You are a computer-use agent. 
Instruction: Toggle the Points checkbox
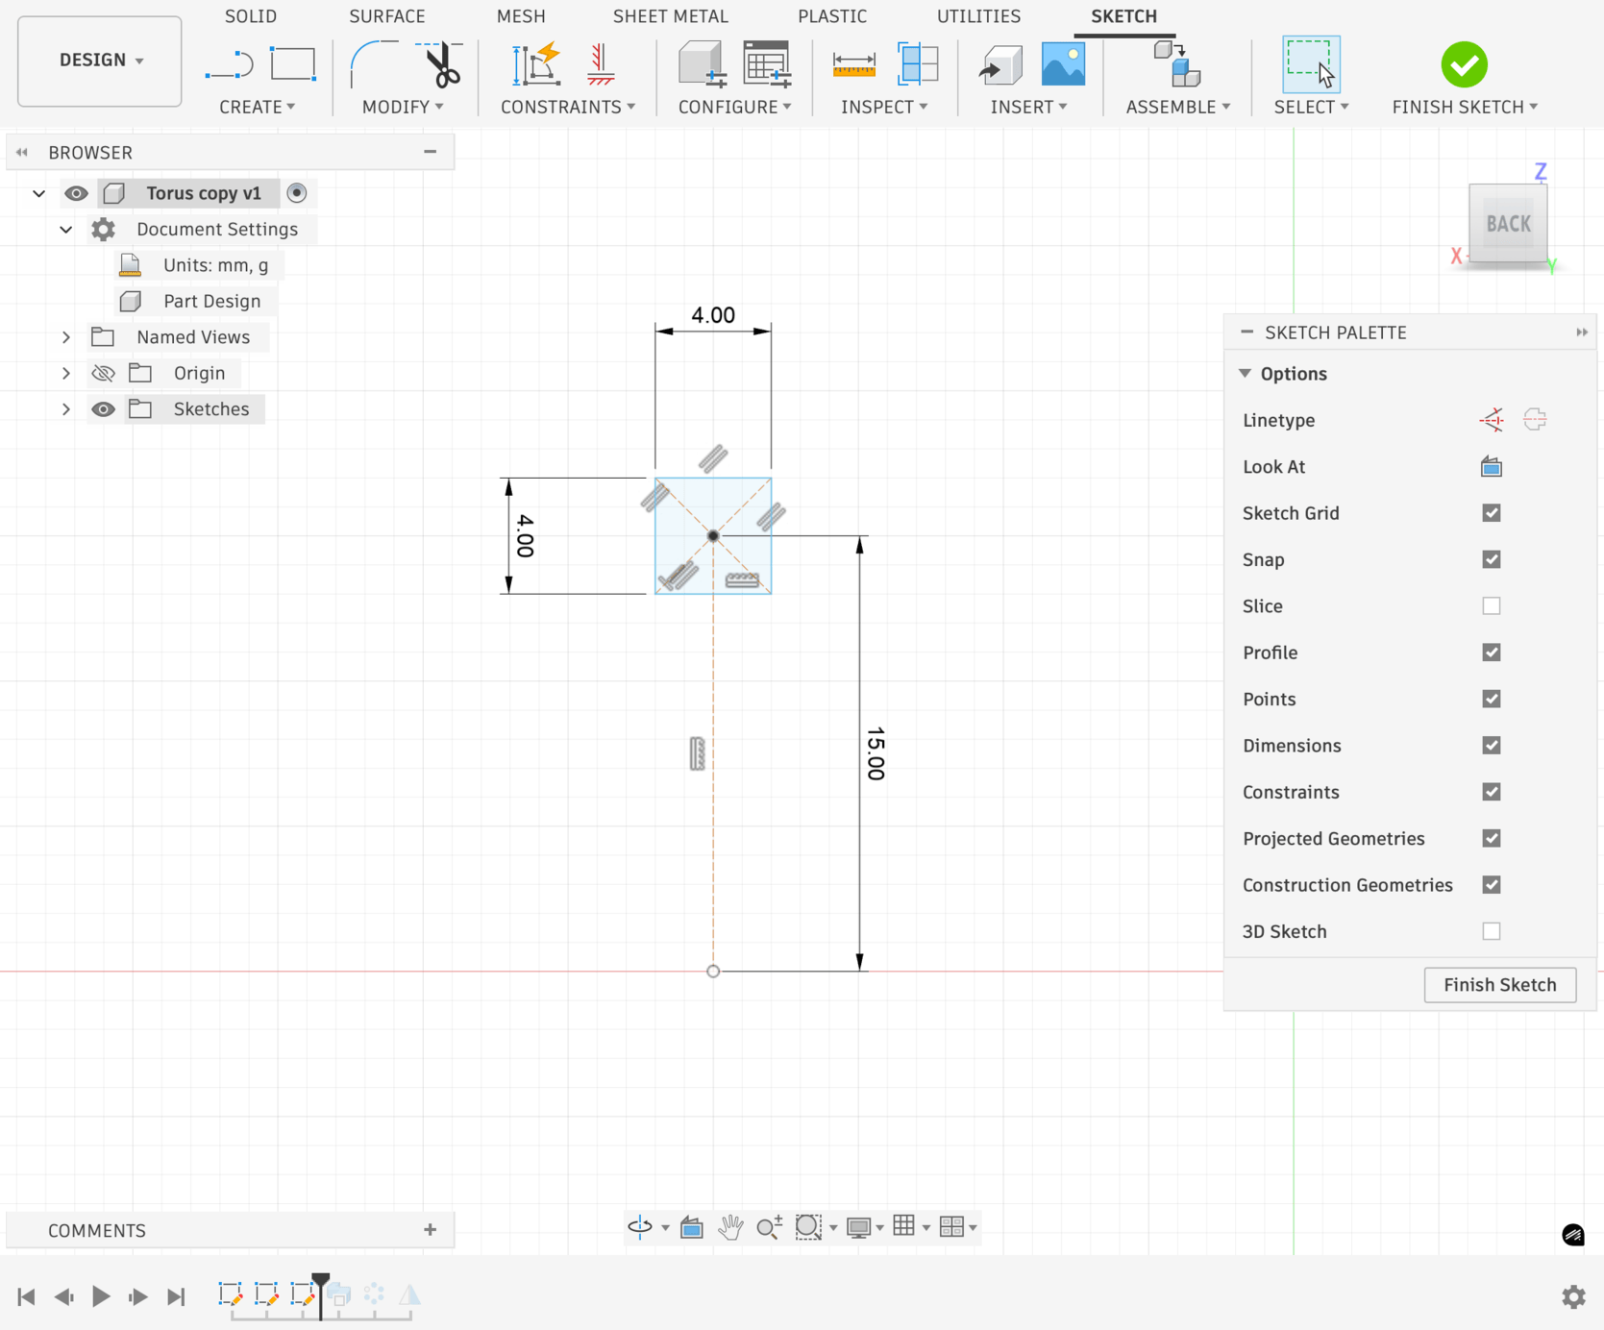[1492, 699]
